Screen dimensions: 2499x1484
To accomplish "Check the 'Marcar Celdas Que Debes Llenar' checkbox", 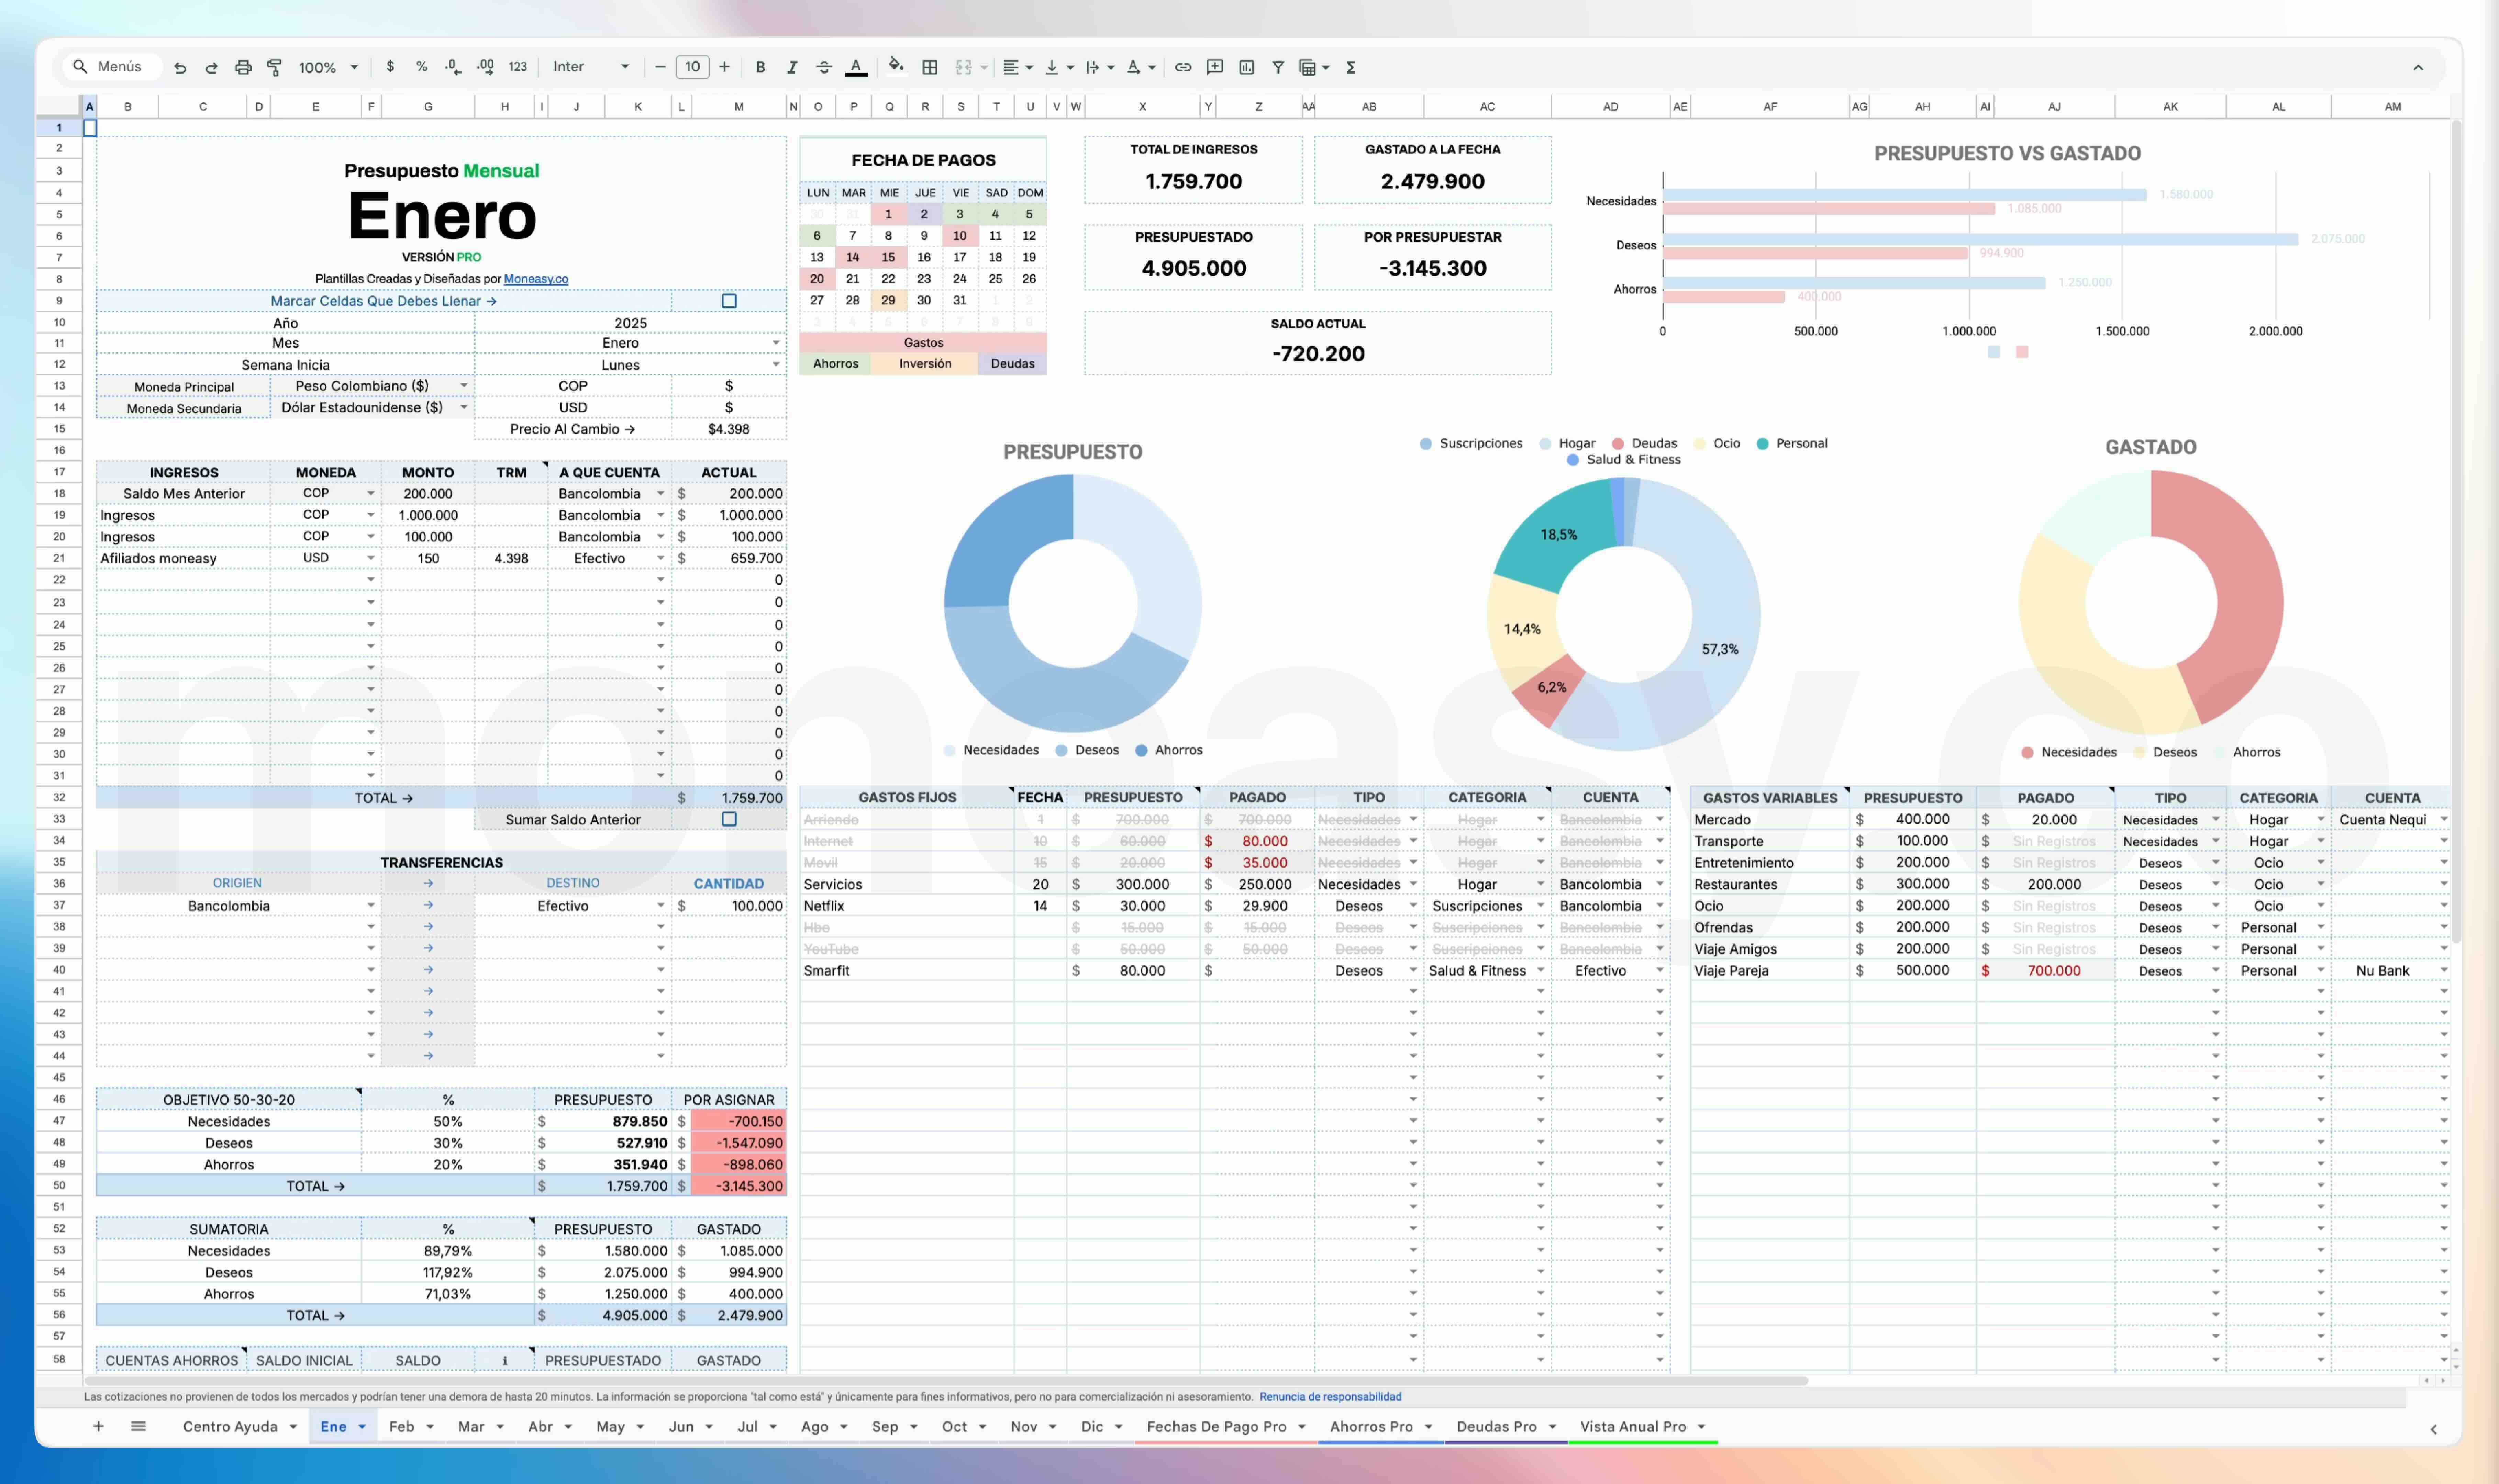I will (x=729, y=301).
